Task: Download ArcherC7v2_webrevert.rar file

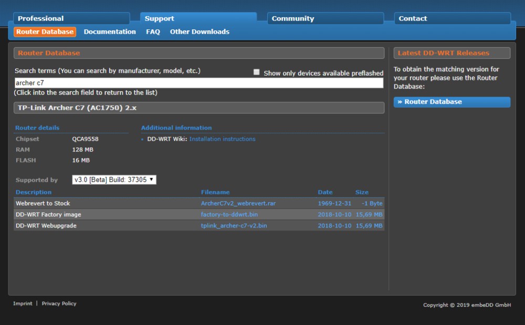Action: point(238,203)
